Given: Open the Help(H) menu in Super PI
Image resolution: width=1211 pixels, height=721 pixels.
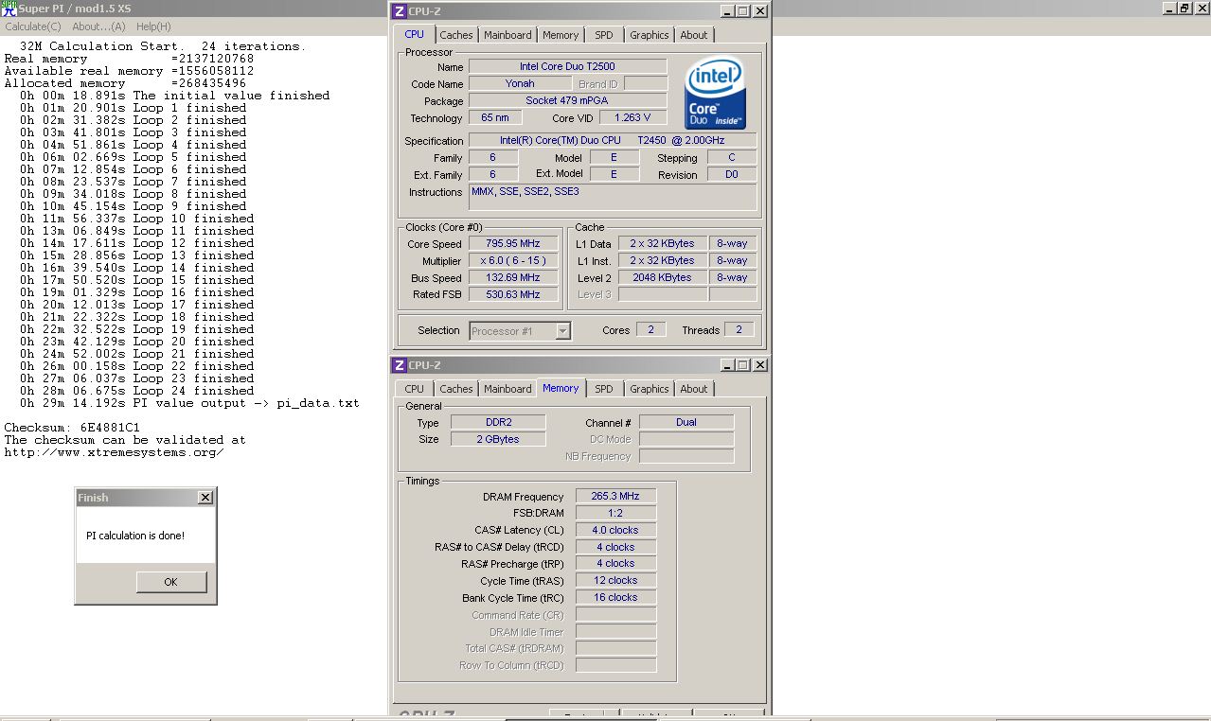Looking at the screenshot, I should 153,26.
